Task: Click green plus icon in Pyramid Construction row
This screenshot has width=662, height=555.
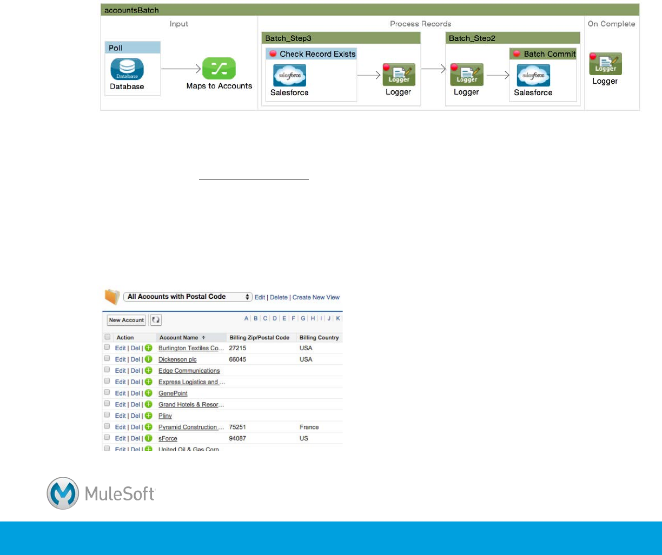Action: 148,427
